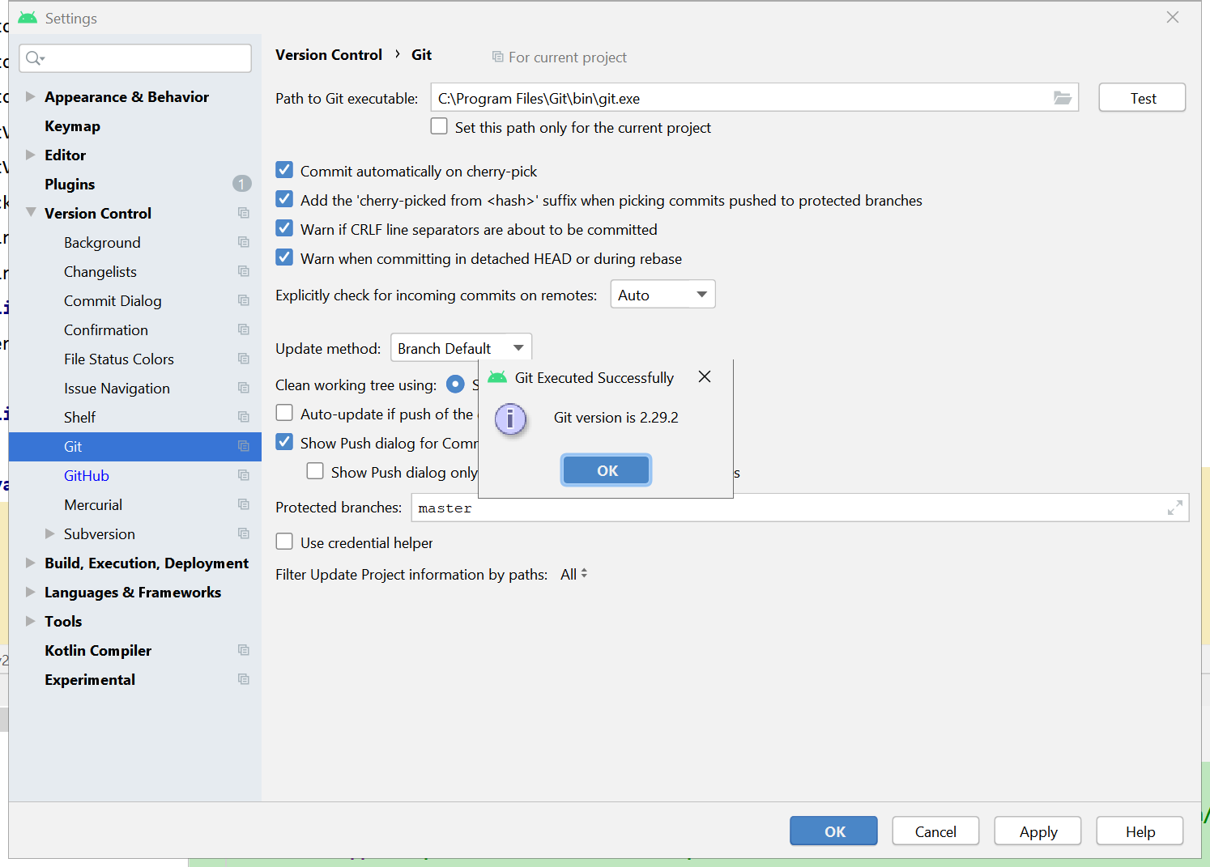This screenshot has width=1210, height=867.
Task: Disable Commit automatically on cherry-pick
Action: pyautogui.click(x=284, y=170)
